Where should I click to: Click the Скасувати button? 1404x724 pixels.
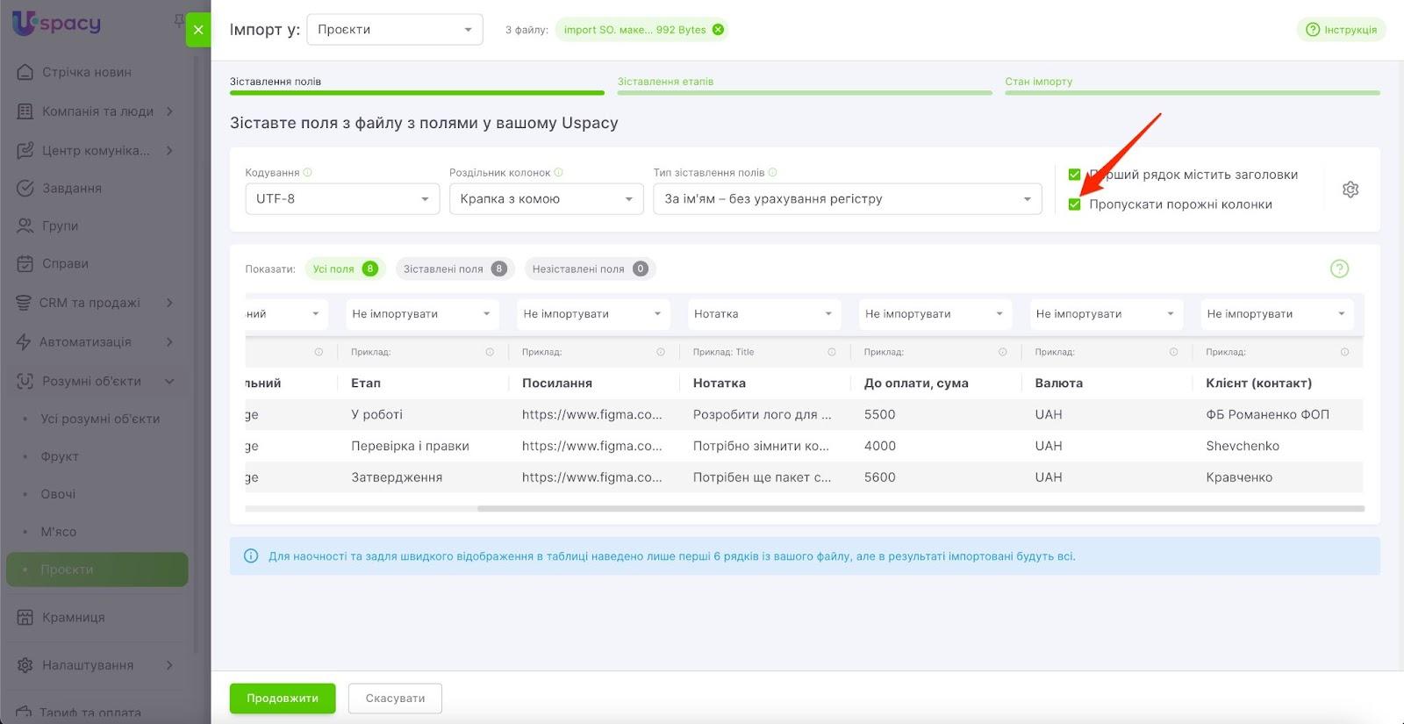pyautogui.click(x=395, y=699)
